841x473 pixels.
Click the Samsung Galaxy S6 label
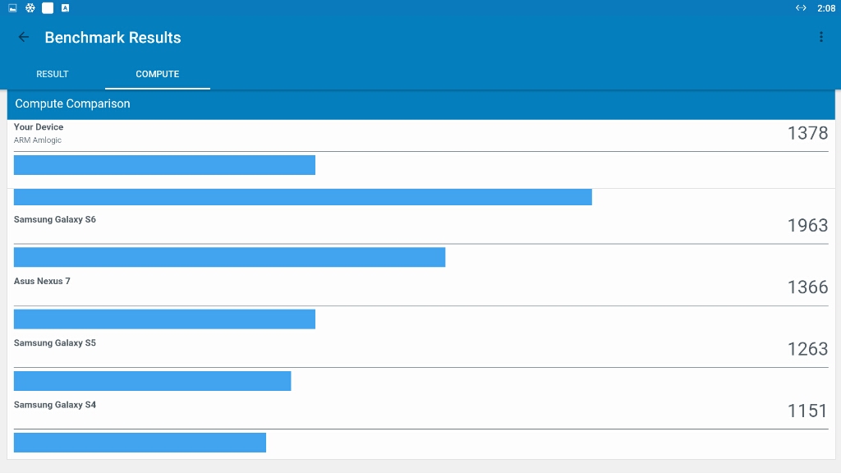tap(55, 219)
